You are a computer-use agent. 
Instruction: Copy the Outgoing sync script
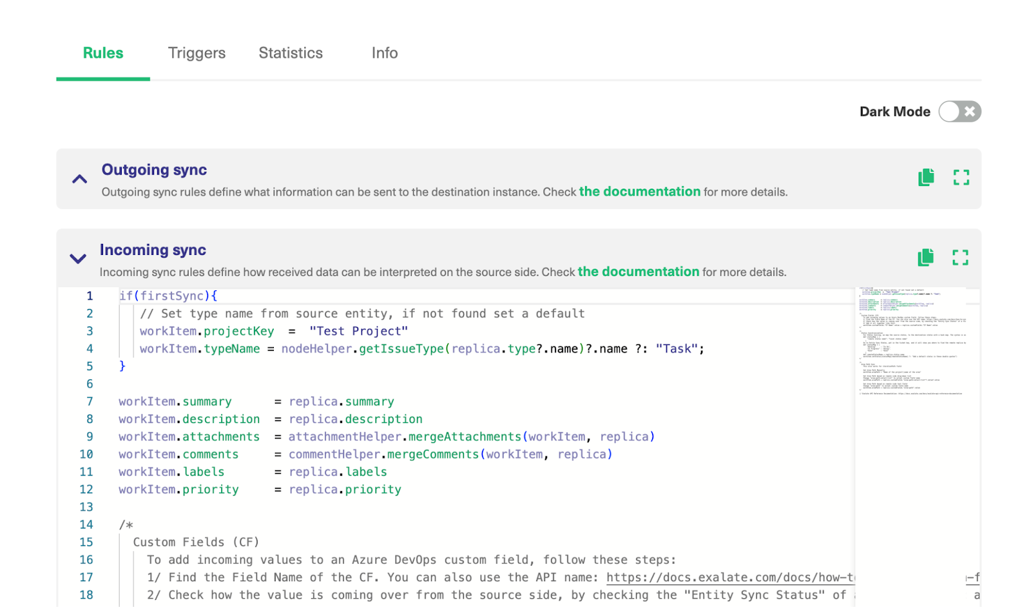[x=926, y=177]
